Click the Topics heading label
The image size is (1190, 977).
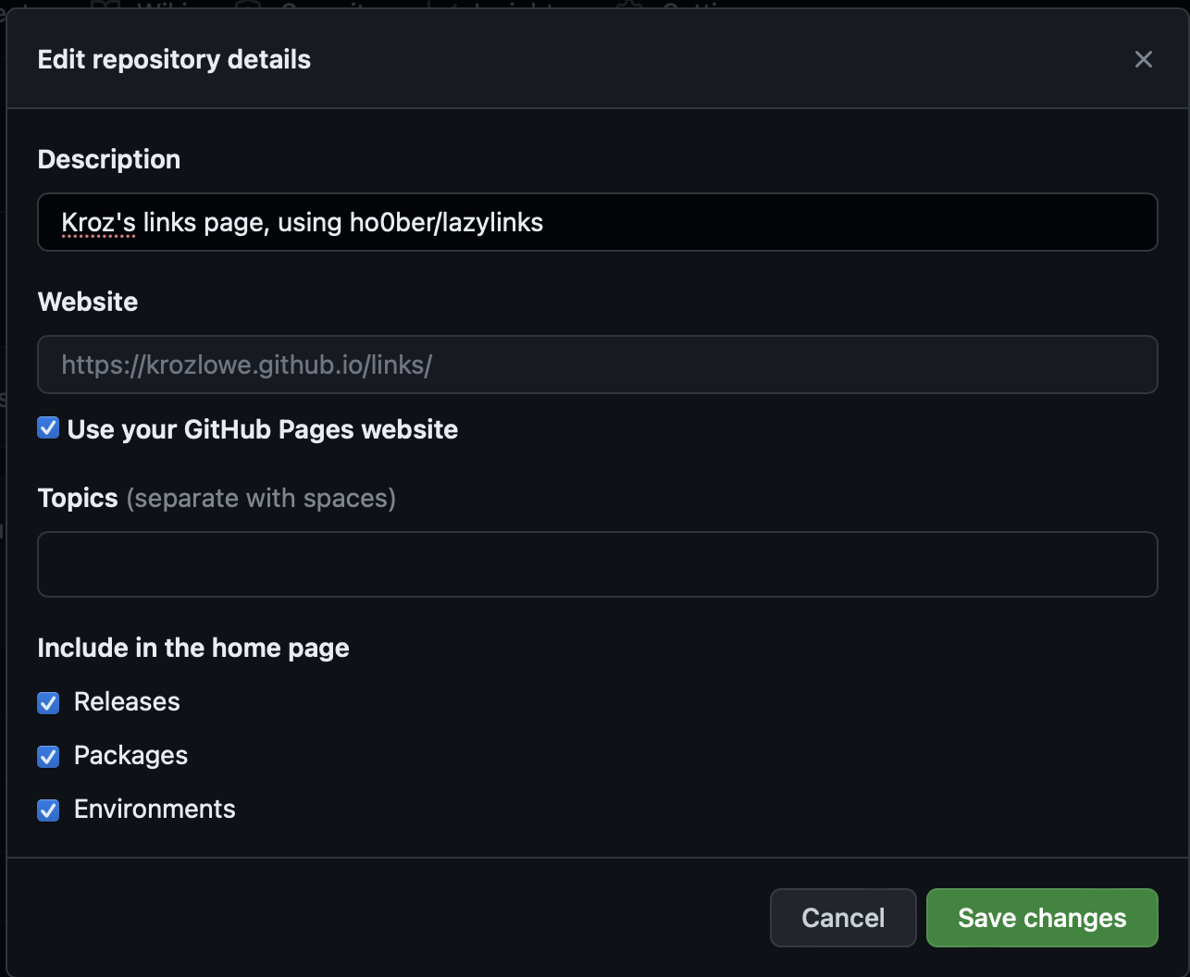pos(78,498)
